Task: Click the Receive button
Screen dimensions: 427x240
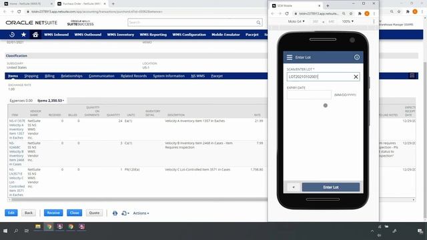Action: tap(53, 213)
